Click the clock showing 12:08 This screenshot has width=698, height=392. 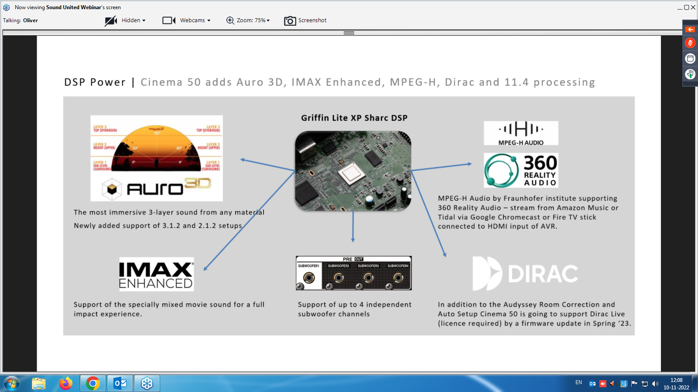(676, 384)
